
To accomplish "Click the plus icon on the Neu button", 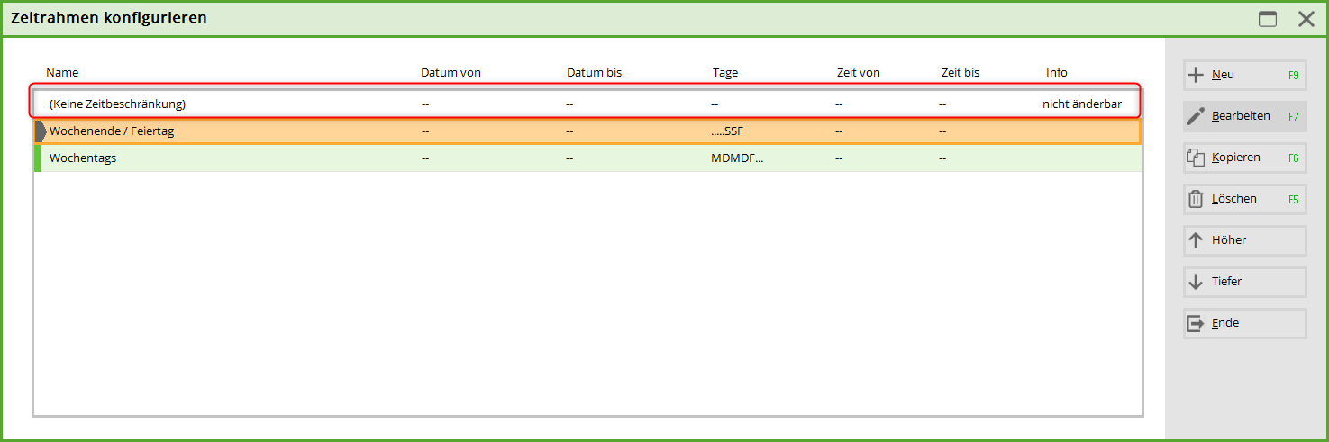I will 1196,75.
